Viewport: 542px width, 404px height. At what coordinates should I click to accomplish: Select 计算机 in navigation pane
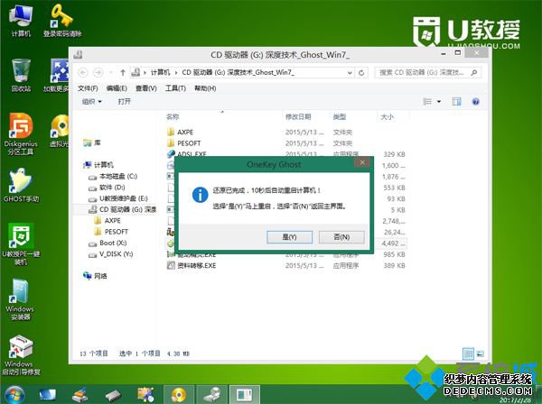tap(98, 165)
